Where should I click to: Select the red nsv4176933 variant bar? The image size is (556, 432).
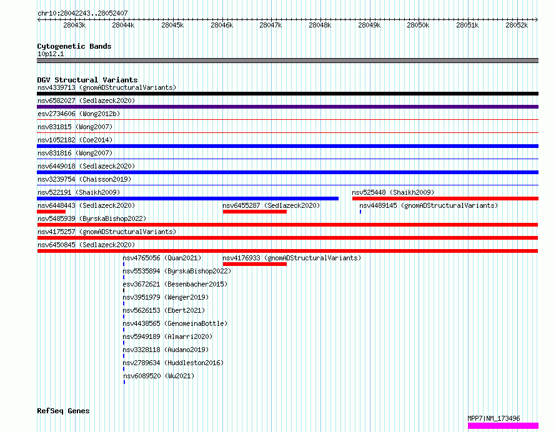point(255,264)
